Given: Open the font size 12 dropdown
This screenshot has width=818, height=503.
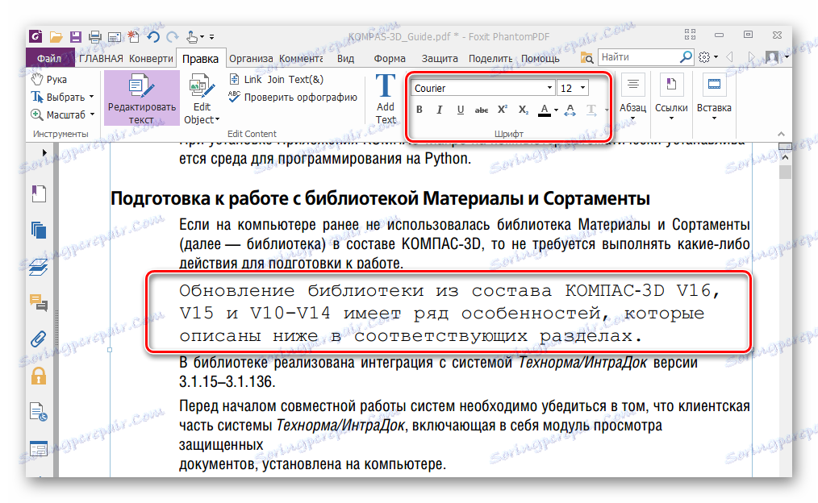Looking at the screenshot, I should 582,88.
